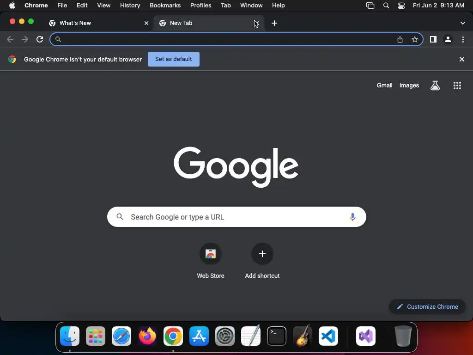Switch to the What's New tab
Viewport: 473px width, 355px height.
98,23
